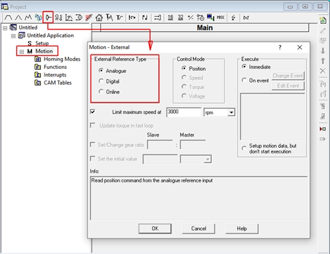Select the Digital reference type
Viewport: 330px width, 254px height.
[x=109, y=81]
